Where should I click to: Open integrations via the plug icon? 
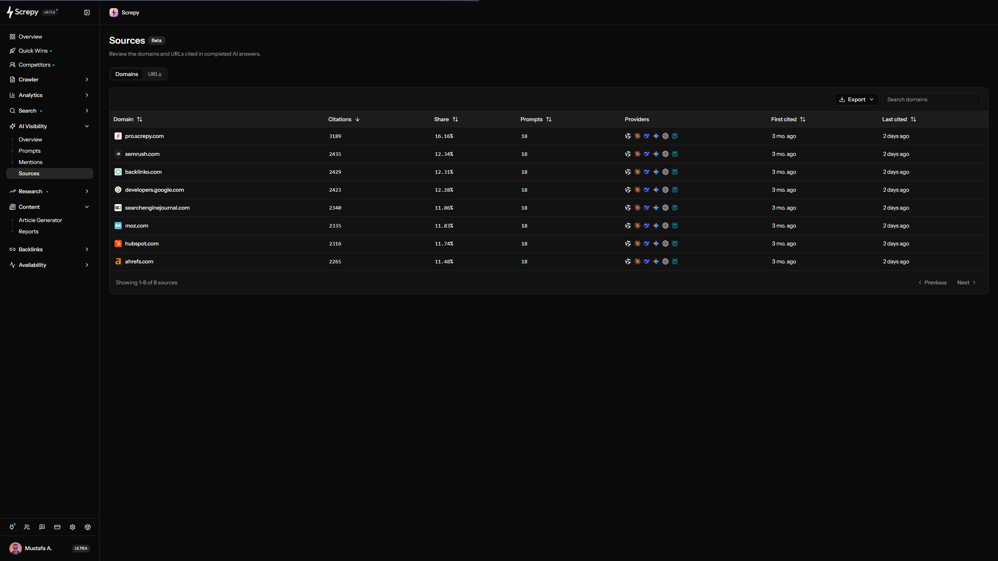click(x=12, y=527)
